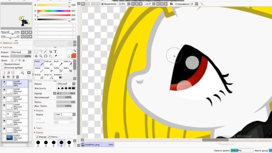Select the SelPen tool
Screen dimensions: 272x153
pyautogui.click(x=58, y=70)
